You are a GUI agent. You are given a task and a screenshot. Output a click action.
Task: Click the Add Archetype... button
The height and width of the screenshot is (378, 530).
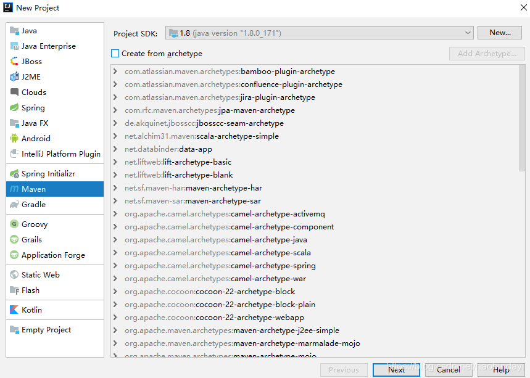point(487,54)
